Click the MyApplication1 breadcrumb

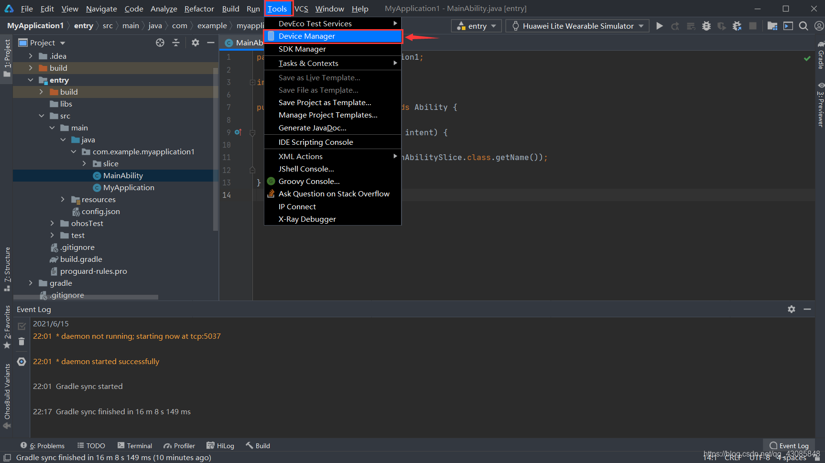[35, 25]
